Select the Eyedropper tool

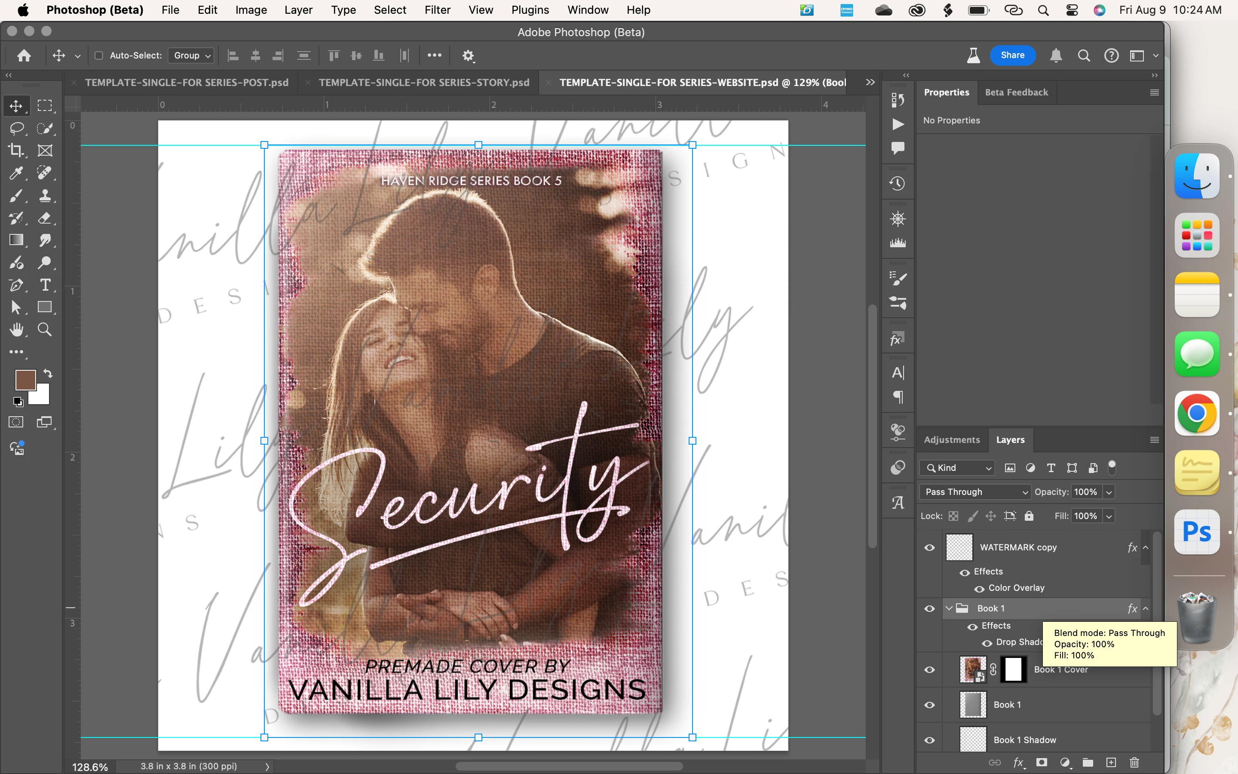16,173
